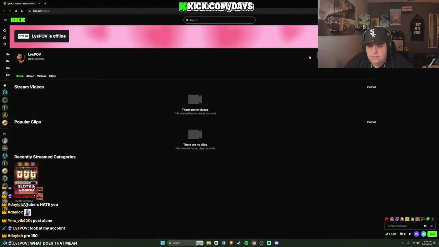Image resolution: width=439 pixels, height=247 pixels.
Task: Open the chat shop icon showing 0
Action: click(x=403, y=234)
